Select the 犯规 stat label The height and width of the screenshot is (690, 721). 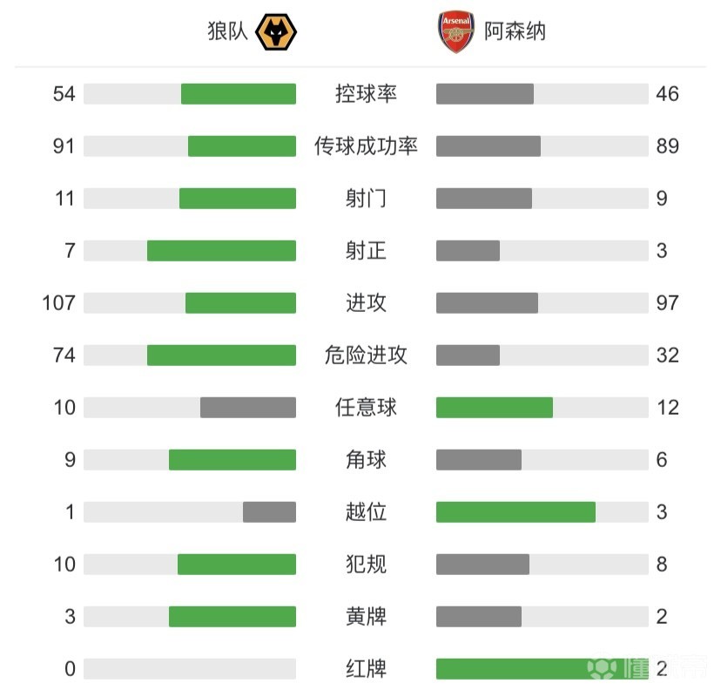pos(366,564)
